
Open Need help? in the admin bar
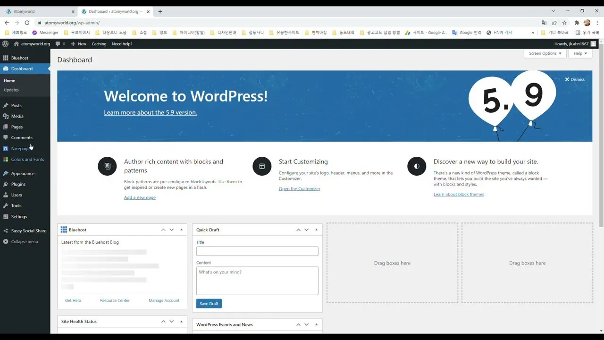(122, 44)
